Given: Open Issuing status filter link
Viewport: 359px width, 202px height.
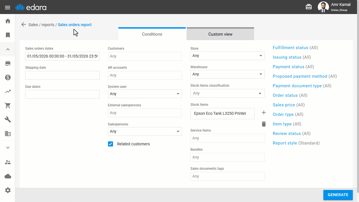Looking at the screenshot, I should point(287,57).
